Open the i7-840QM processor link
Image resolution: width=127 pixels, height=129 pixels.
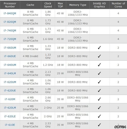coord(10,13)
